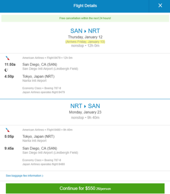Click the NRT → SAN route heading
Image resolution: width=170 pixels, height=194 pixels.
point(85,106)
